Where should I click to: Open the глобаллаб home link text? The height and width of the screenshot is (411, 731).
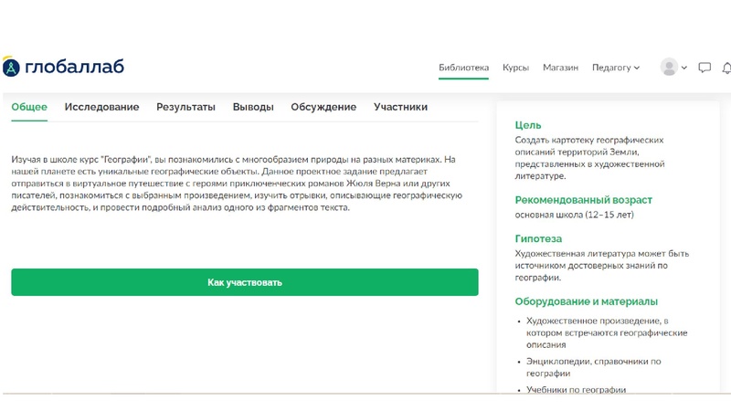pyautogui.click(x=74, y=67)
